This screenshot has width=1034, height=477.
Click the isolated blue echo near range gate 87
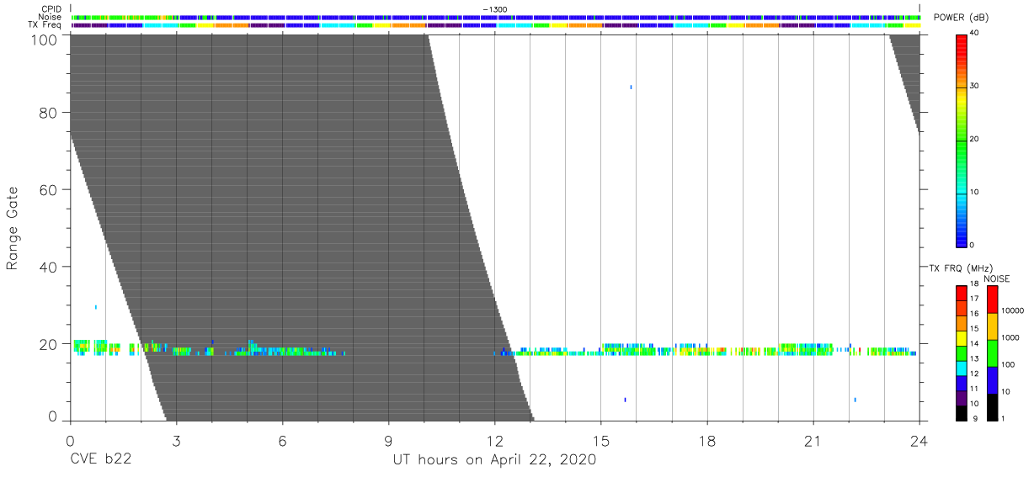point(631,87)
